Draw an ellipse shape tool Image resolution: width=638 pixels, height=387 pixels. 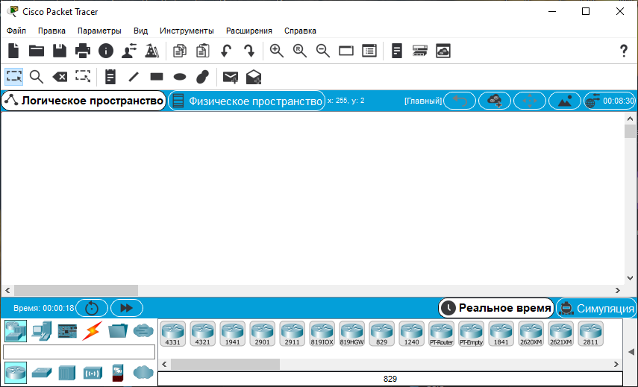pyautogui.click(x=180, y=76)
